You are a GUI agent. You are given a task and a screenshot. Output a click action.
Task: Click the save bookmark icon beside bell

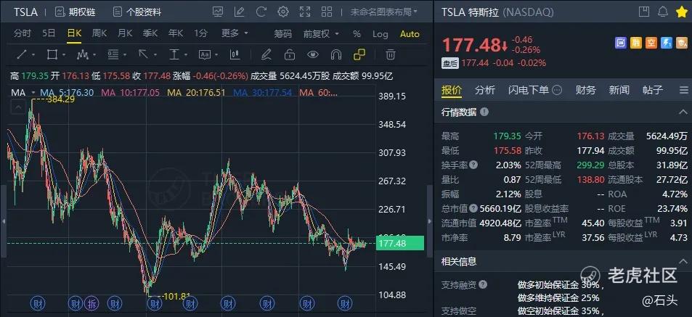tap(645, 12)
